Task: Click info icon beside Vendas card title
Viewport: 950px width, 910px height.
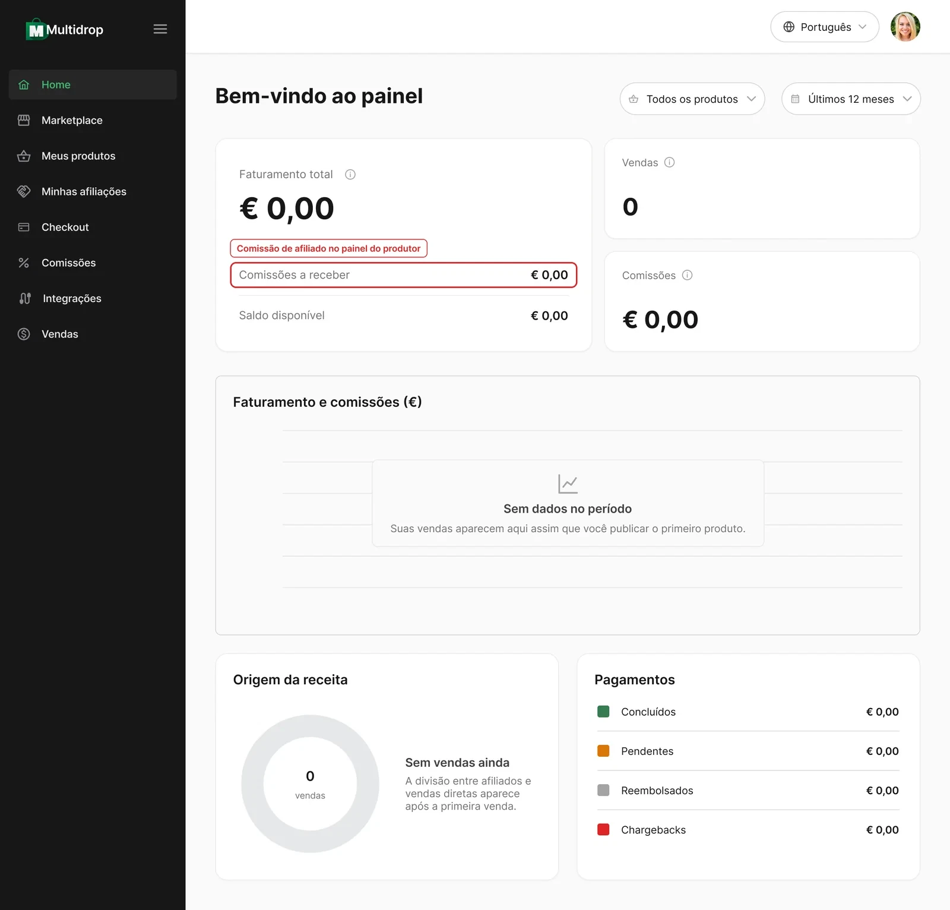Action: coord(670,162)
